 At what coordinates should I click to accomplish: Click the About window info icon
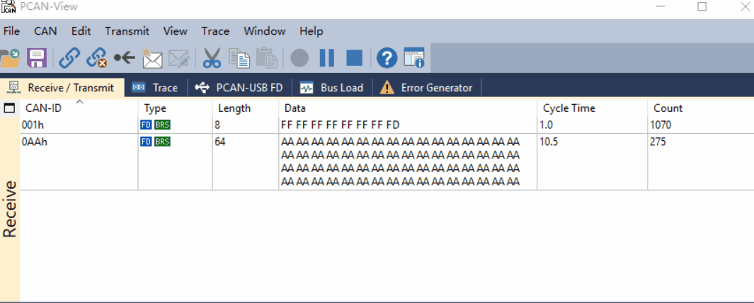[414, 58]
